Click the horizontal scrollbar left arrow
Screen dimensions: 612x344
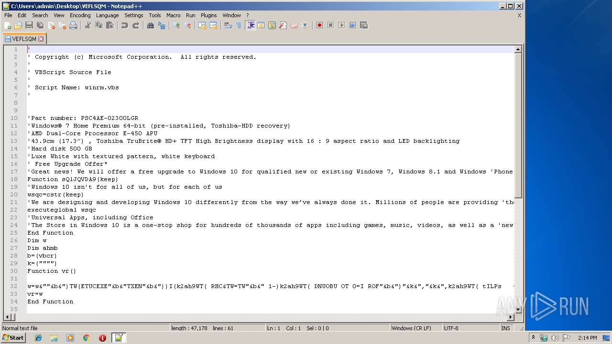pyautogui.click(x=7, y=317)
